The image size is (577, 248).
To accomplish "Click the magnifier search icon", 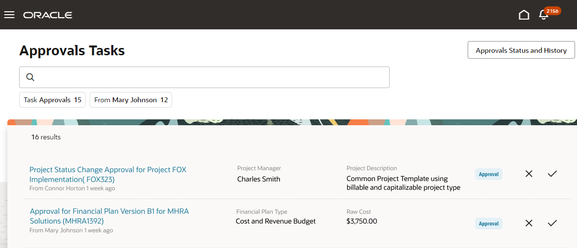I will pos(30,77).
